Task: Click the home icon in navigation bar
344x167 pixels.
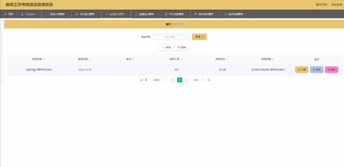Action: [x=5, y=14]
